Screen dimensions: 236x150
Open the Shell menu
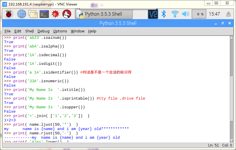pyautogui.click(x=30, y=31)
